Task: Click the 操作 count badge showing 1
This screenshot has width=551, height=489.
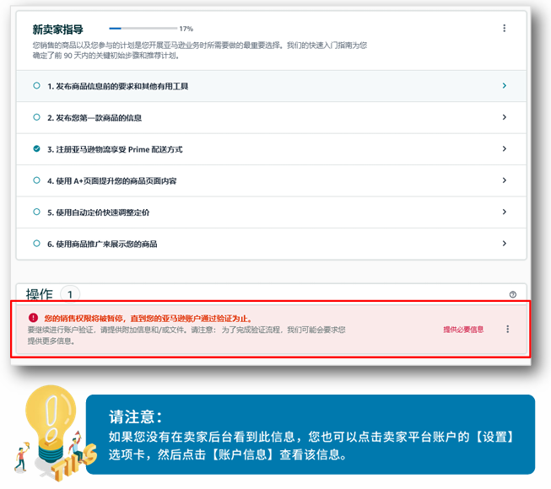Action: point(70,294)
